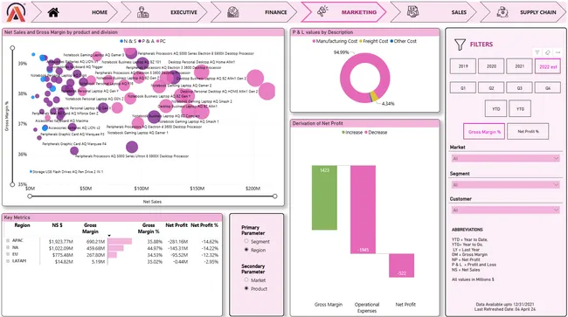Clear selections with the eraser icon
Screen dimensions: 568x317
548,52
